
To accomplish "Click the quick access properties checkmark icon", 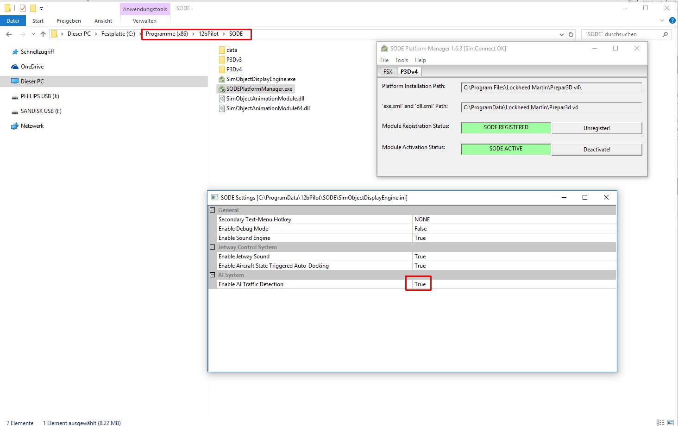I will pyautogui.click(x=23, y=8).
